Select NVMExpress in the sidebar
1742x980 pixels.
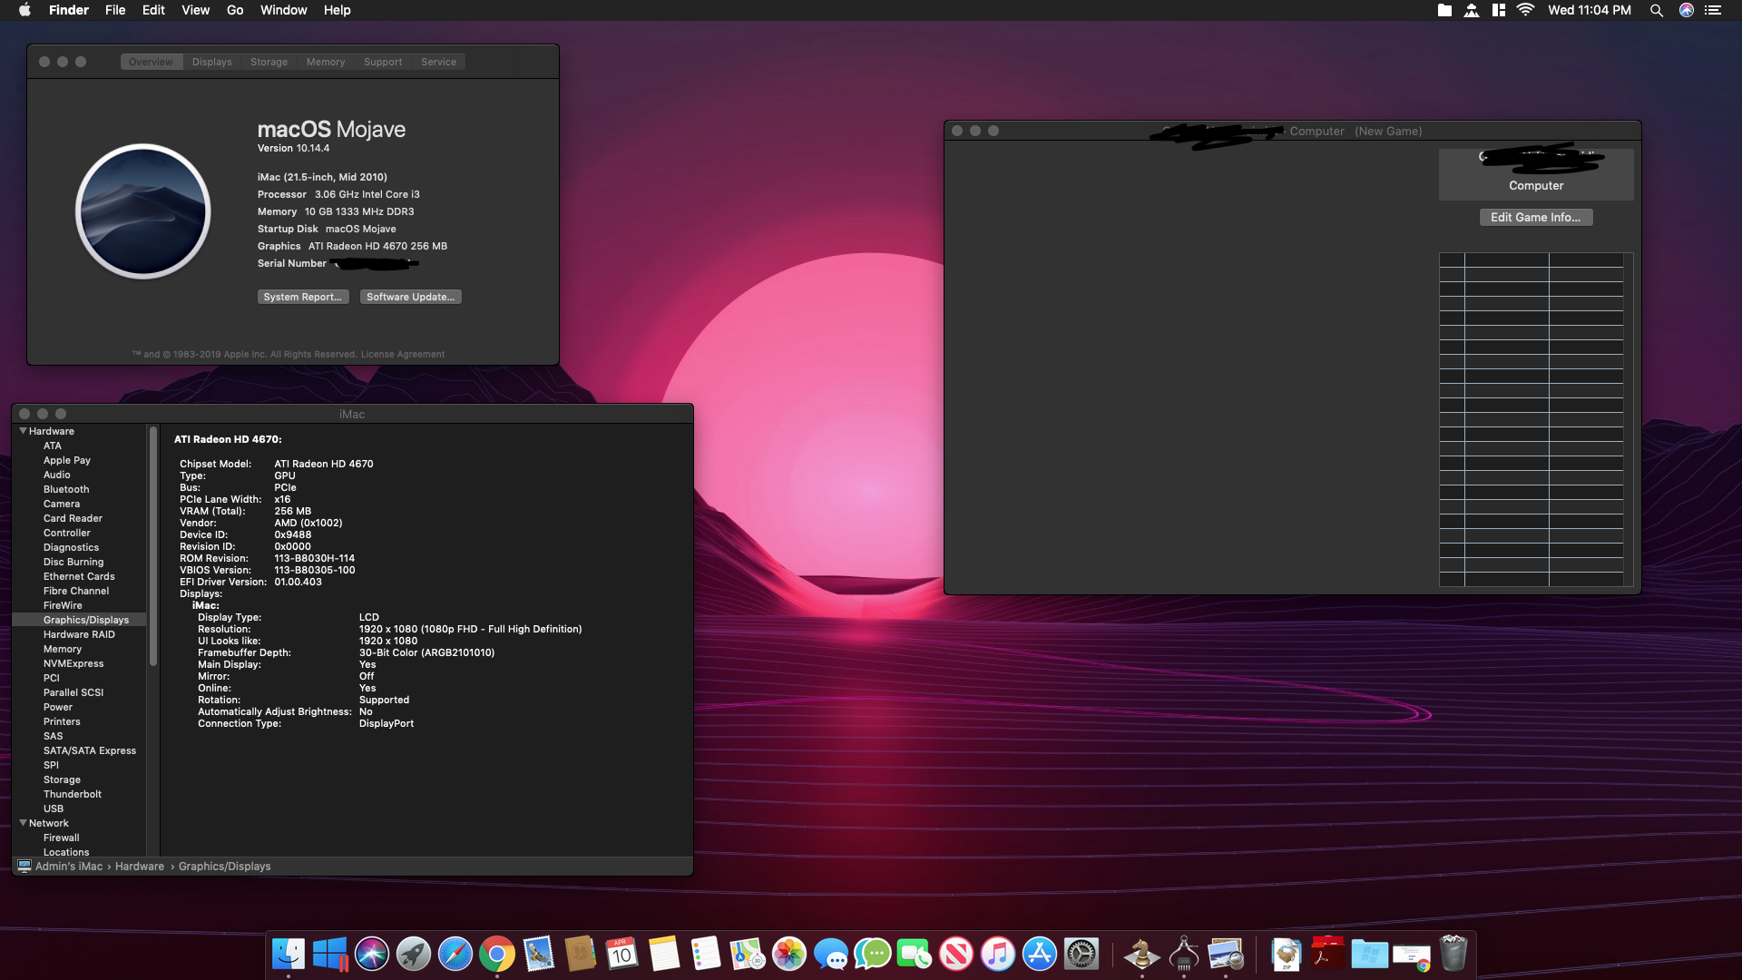click(73, 663)
